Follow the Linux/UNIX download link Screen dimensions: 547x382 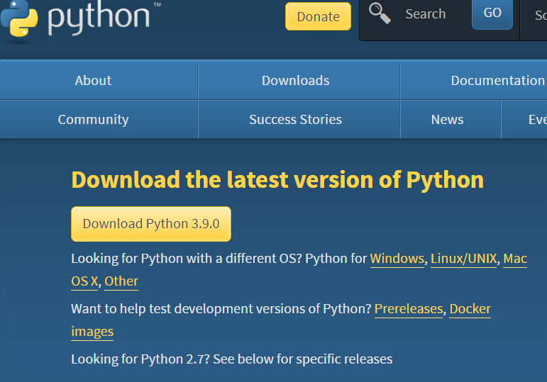coord(463,259)
